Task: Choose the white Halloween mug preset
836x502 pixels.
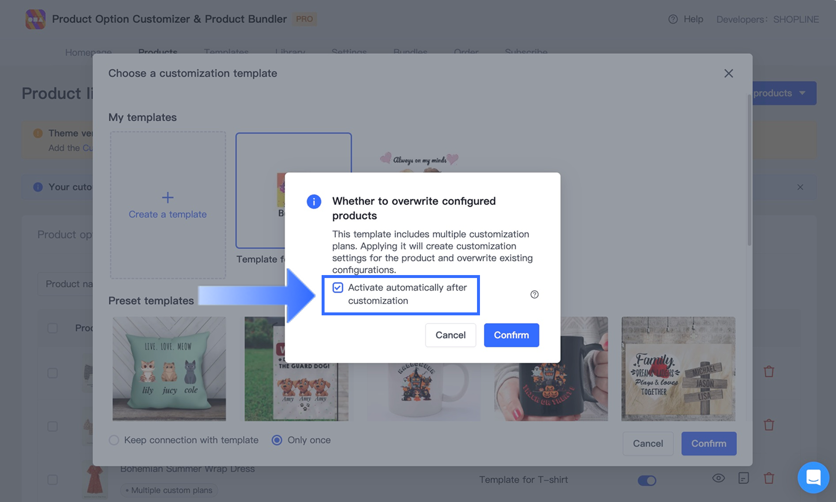Action: (423, 391)
